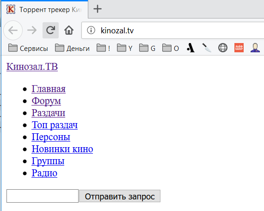Viewport: 264px width, 211px height.
Task: Submit with Отправить запрос button
Action: point(120,196)
